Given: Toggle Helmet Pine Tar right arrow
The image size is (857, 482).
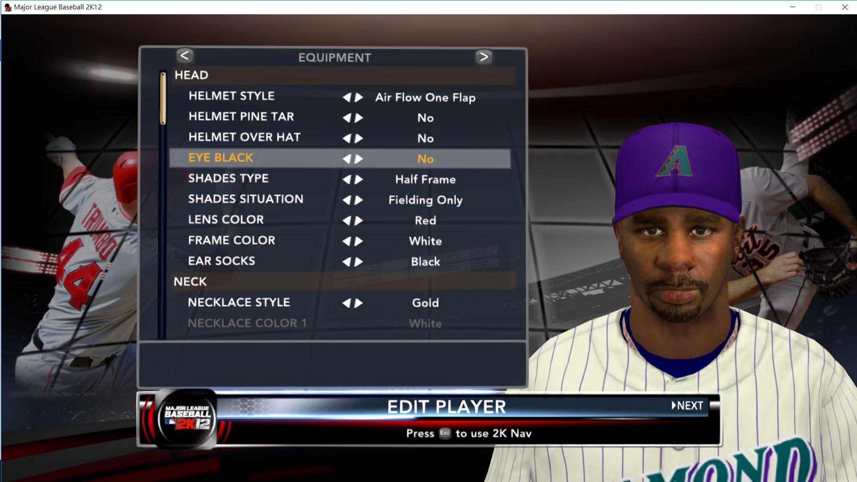Looking at the screenshot, I should 358,118.
